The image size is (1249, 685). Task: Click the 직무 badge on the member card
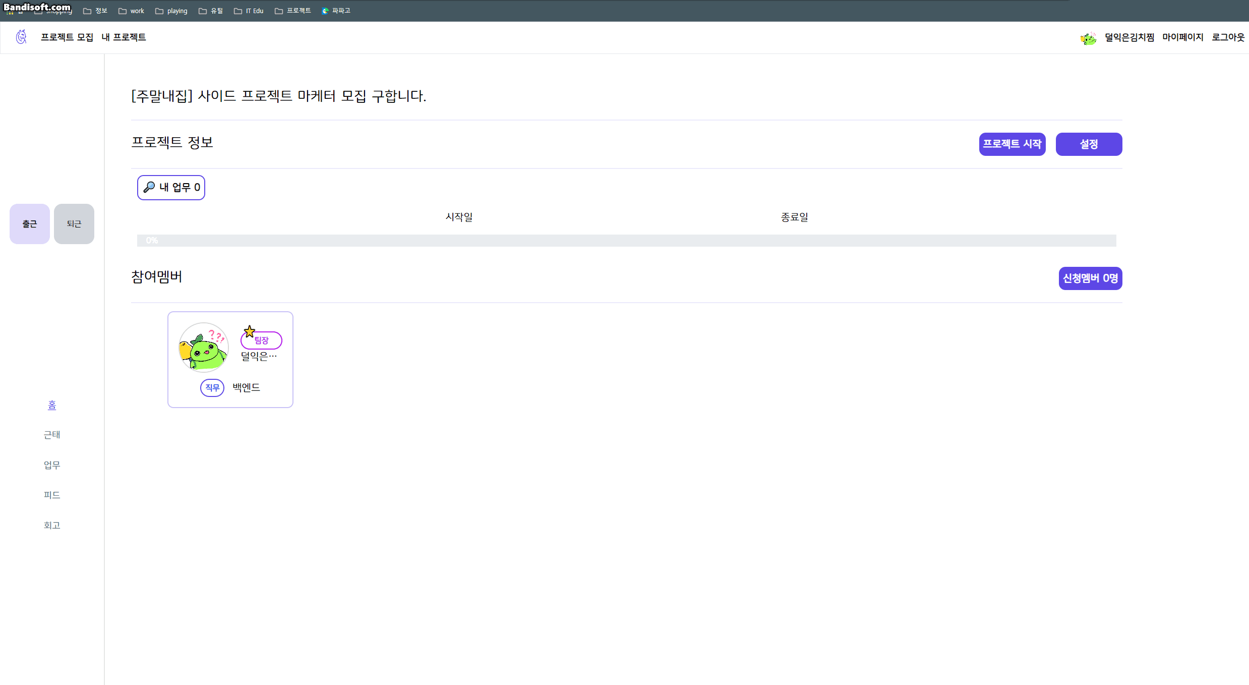212,387
